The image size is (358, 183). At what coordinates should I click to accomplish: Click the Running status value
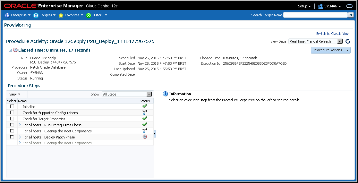(37, 78)
